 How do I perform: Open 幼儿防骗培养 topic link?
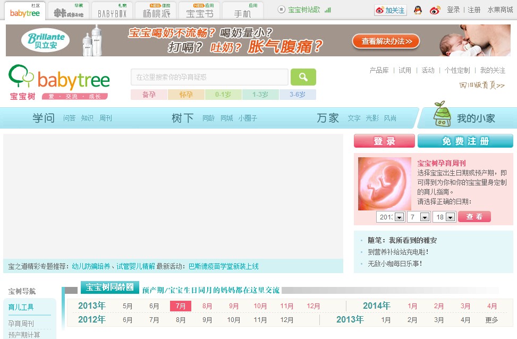(91, 266)
